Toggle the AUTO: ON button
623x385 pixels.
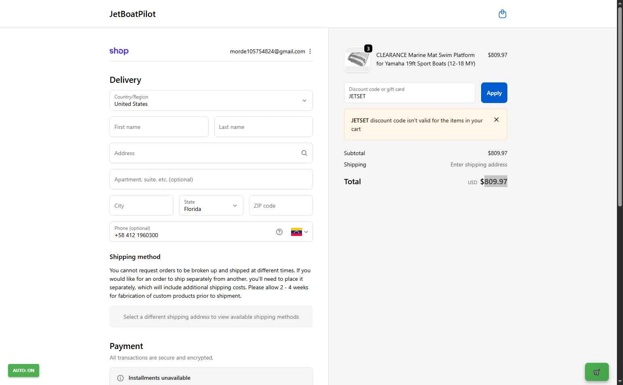pyautogui.click(x=23, y=370)
